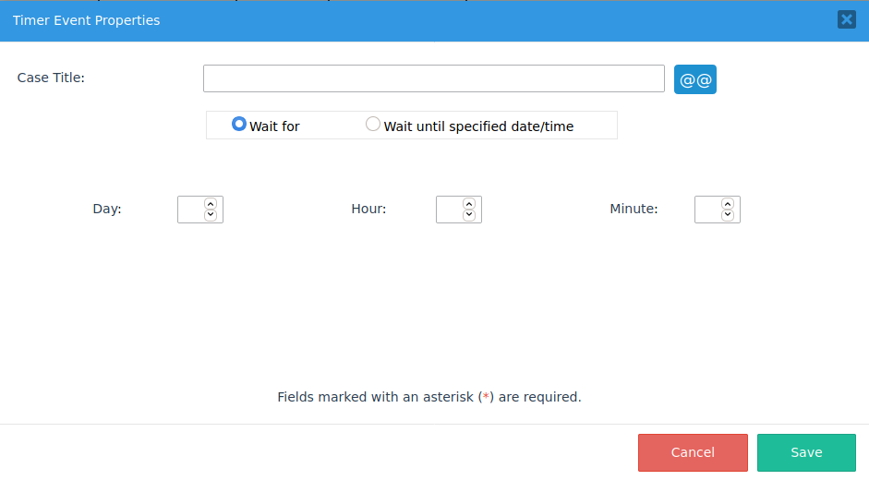Choose 'Wait until specified date/time' radio option
This screenshot has height=480, width=869.
[x=373, y=124]
